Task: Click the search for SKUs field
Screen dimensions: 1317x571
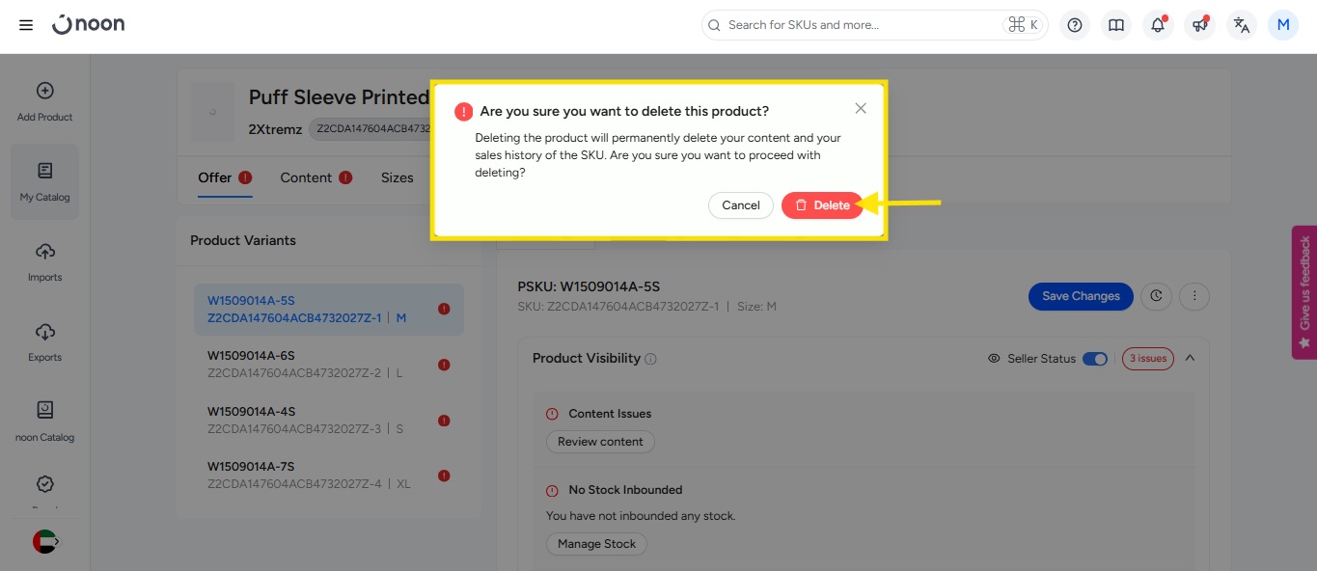Action: tap(859, 25)
